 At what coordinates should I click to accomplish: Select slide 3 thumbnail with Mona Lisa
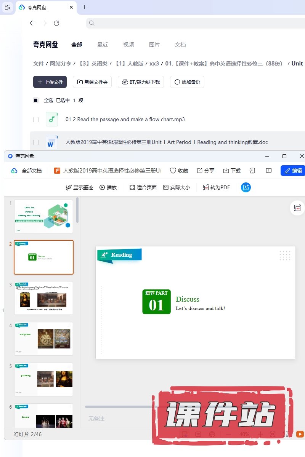43,298
